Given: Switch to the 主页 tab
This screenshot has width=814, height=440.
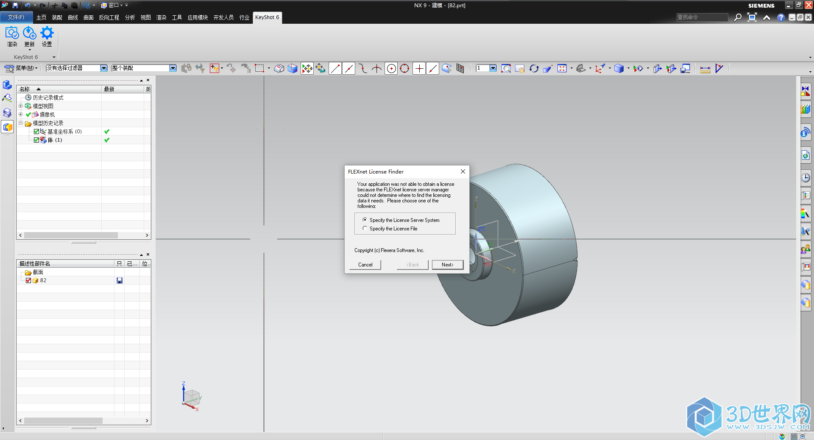Looking at the screenshot, I should point(41,17).
